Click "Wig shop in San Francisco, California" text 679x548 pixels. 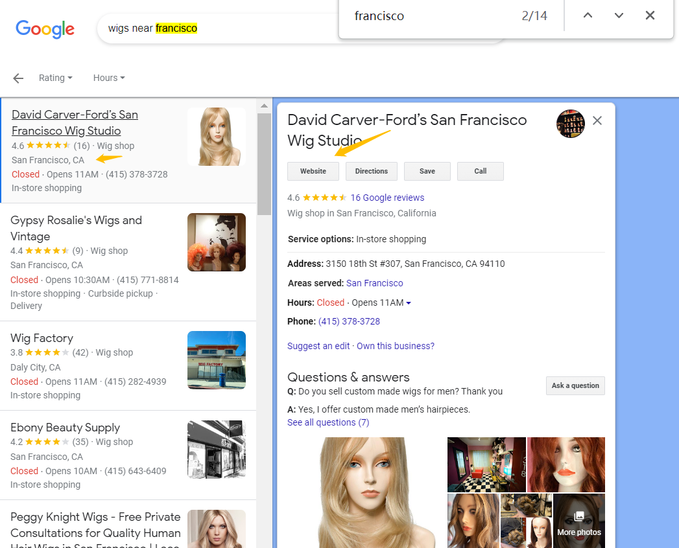(x=362, y=213)
